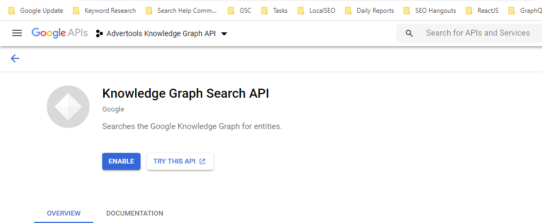Expand the project dropdown arrow
Image resolution: width=542 pixels, height=223 pixels.
pyautogui.click(x=224, y=34)
